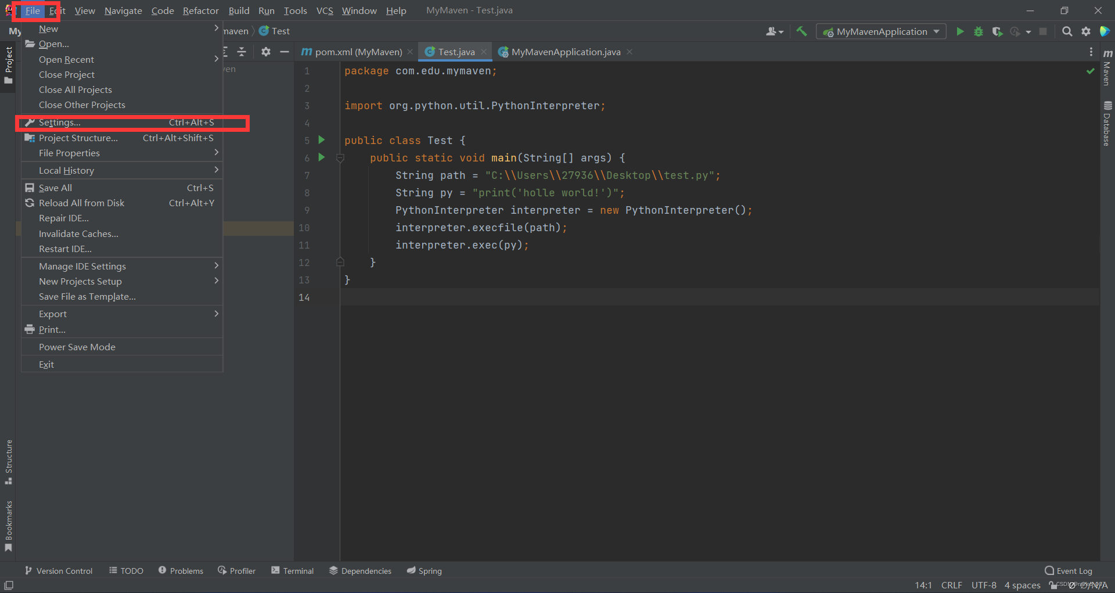Hide the Project tool window with minus icon
Image resolution: width=1115 pixels, height=593 pixels.
284,52
